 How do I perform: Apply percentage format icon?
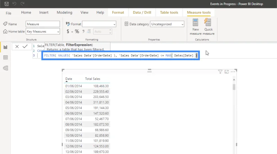pyautogui.click(x=77, y=31)
